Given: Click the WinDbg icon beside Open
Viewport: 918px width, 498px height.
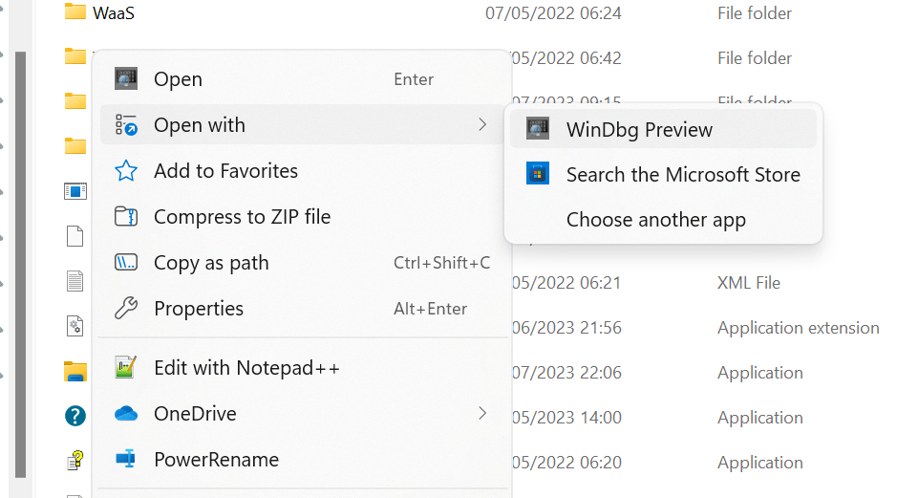Looking at the screenshot, I should [x=126, y=78].
